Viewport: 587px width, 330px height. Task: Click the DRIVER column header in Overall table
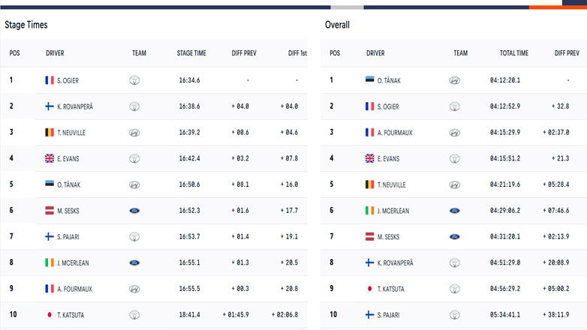(375, 53)
